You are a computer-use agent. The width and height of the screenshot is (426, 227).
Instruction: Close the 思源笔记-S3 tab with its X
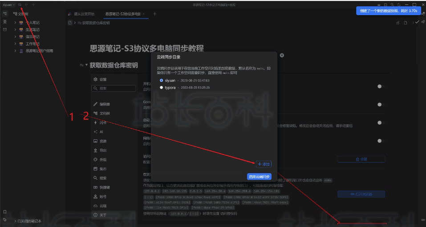pos(143,14)
